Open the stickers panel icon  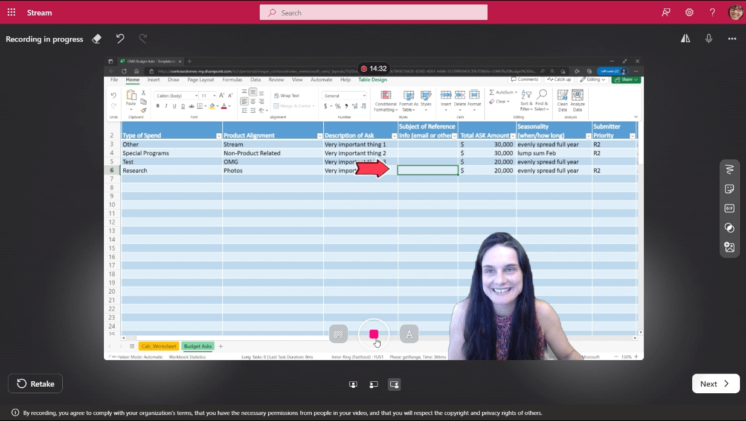tap(730, 189)
